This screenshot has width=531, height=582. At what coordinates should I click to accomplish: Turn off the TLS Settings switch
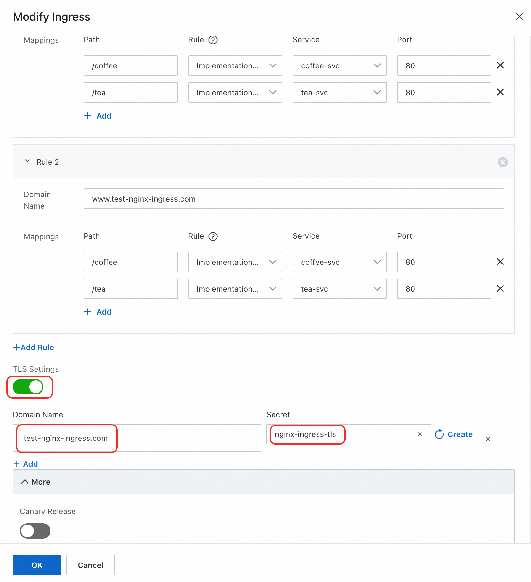click(x=28, y=387)
